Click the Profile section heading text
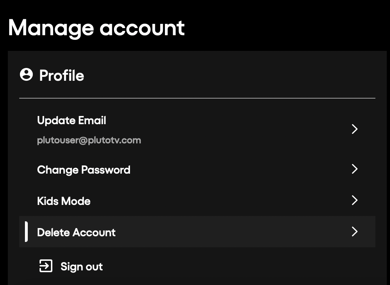Image resolution: width=390 pixels, height=285 pixels. [62, 75]
